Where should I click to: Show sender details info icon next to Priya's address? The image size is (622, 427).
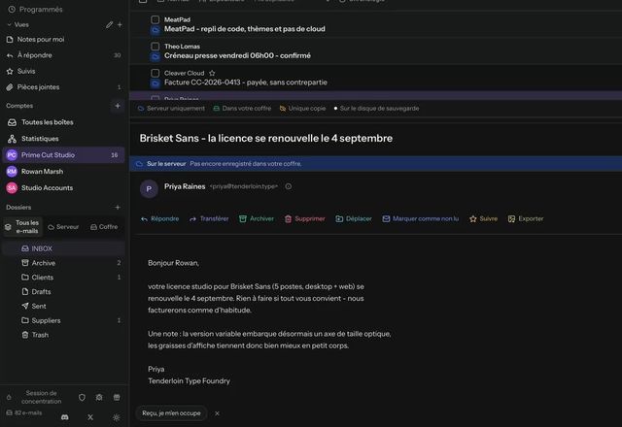click(x=289, y=186)
